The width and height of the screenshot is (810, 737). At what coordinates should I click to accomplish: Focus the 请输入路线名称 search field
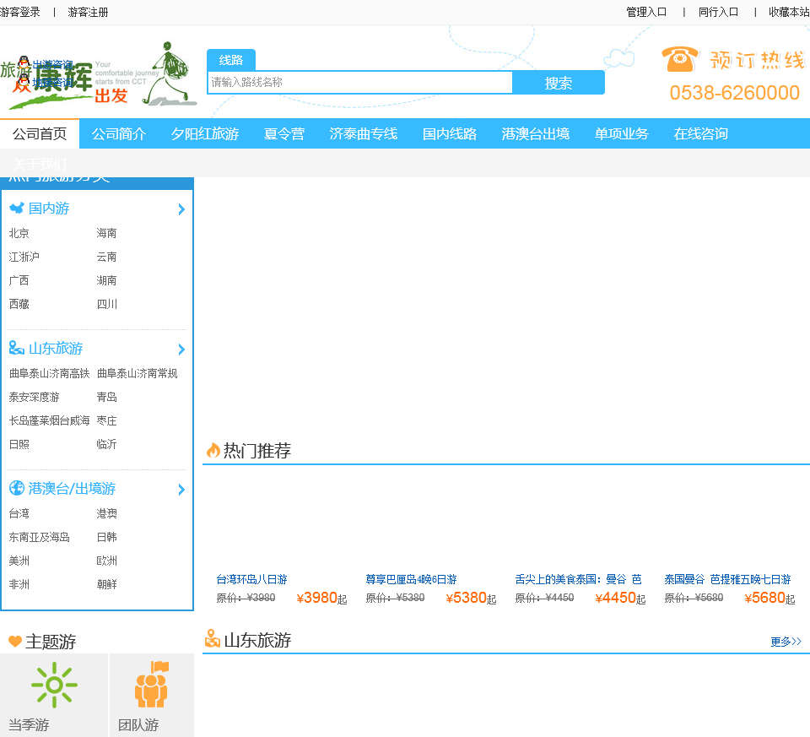click(x=360, y=83)
